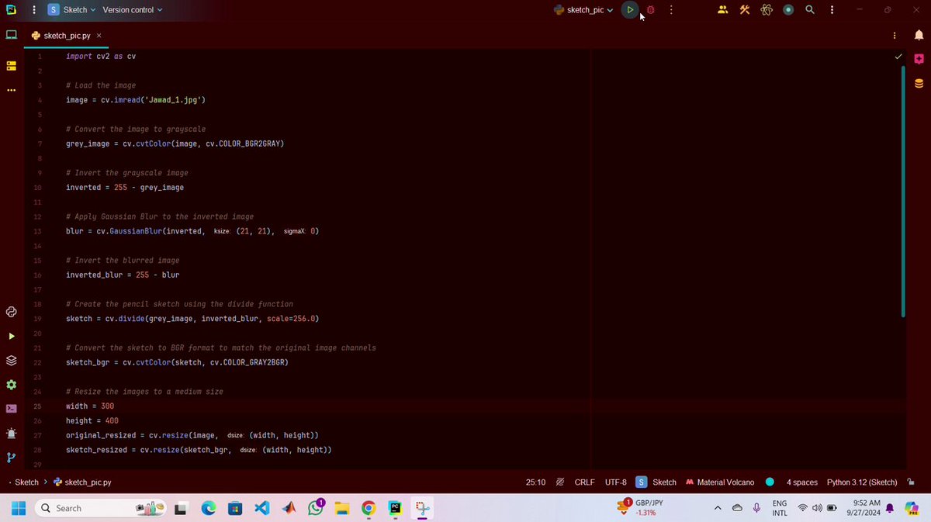
Task: Click in the Windows Search box
Action: pos(101,508)
